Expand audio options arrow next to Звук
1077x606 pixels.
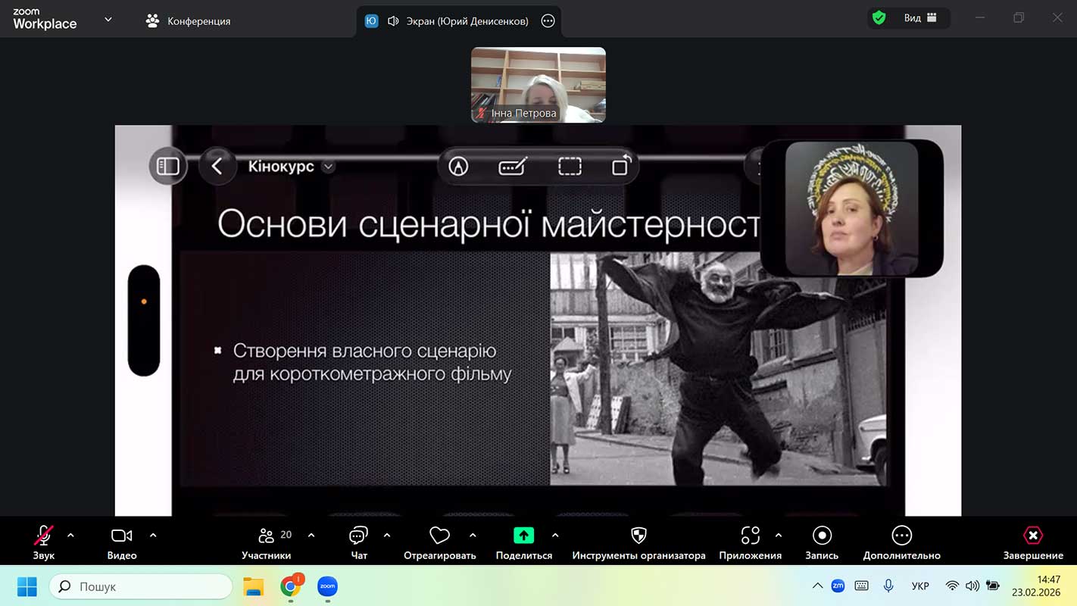70,535
